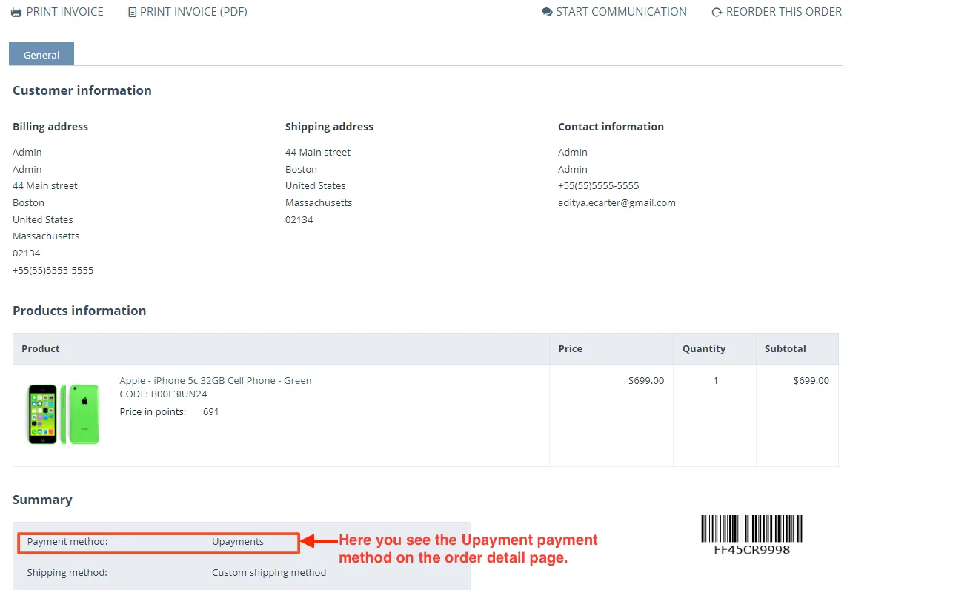This screenshot has height=590, width=973.
Task: Click United States in shipping address
Action: 316,185
